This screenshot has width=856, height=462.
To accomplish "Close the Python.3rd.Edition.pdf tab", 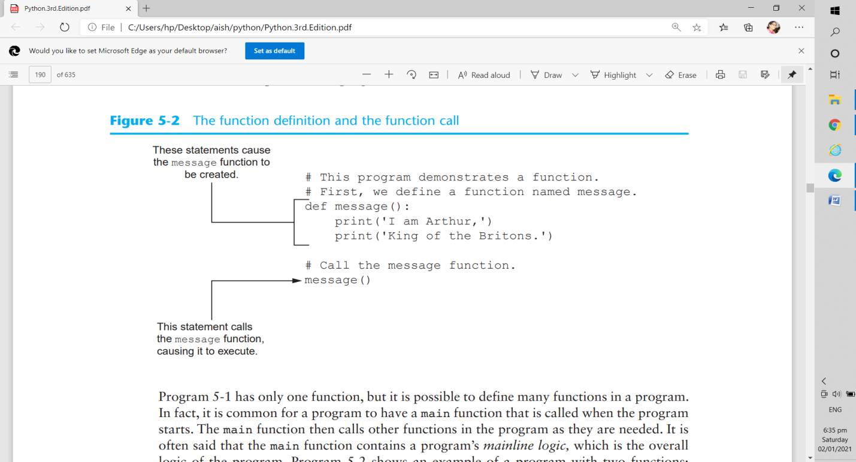I will 128,8.
